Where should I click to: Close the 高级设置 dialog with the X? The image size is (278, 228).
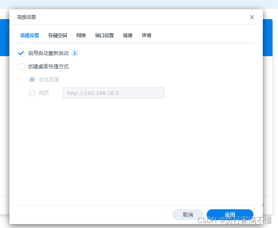[x=252, y=17]
